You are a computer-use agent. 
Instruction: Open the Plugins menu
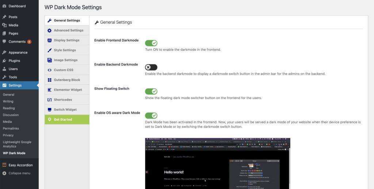click(x=19, y=61)
